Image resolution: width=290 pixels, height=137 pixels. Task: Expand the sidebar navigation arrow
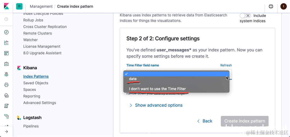(x=6, y=131)
